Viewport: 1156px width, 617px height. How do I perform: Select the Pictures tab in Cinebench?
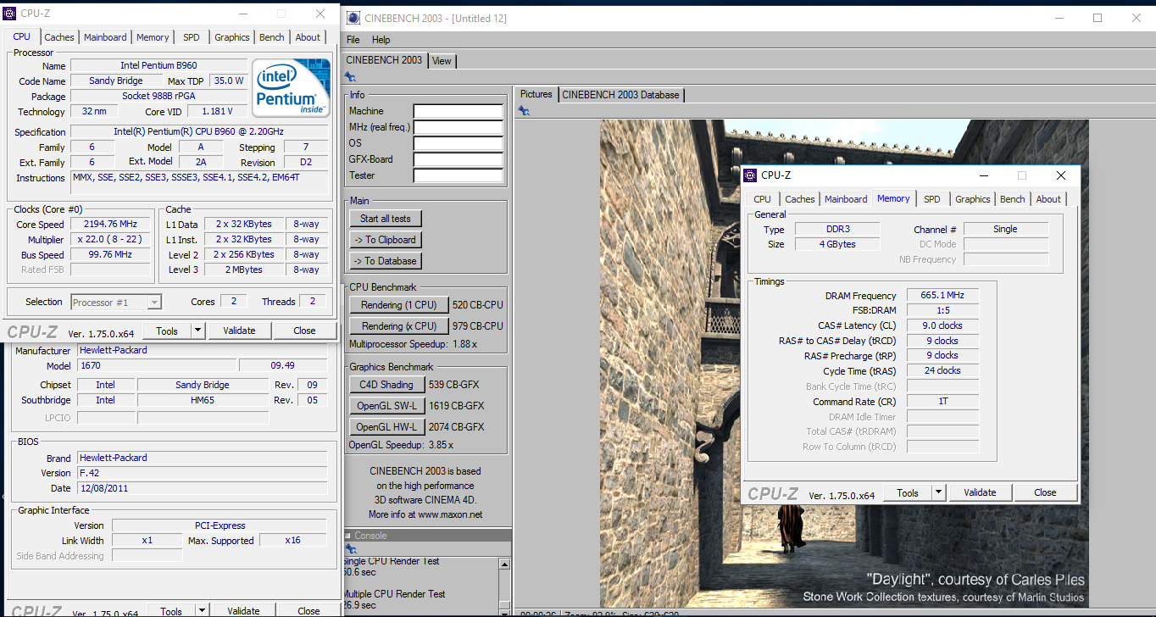[x=536, y=94]
